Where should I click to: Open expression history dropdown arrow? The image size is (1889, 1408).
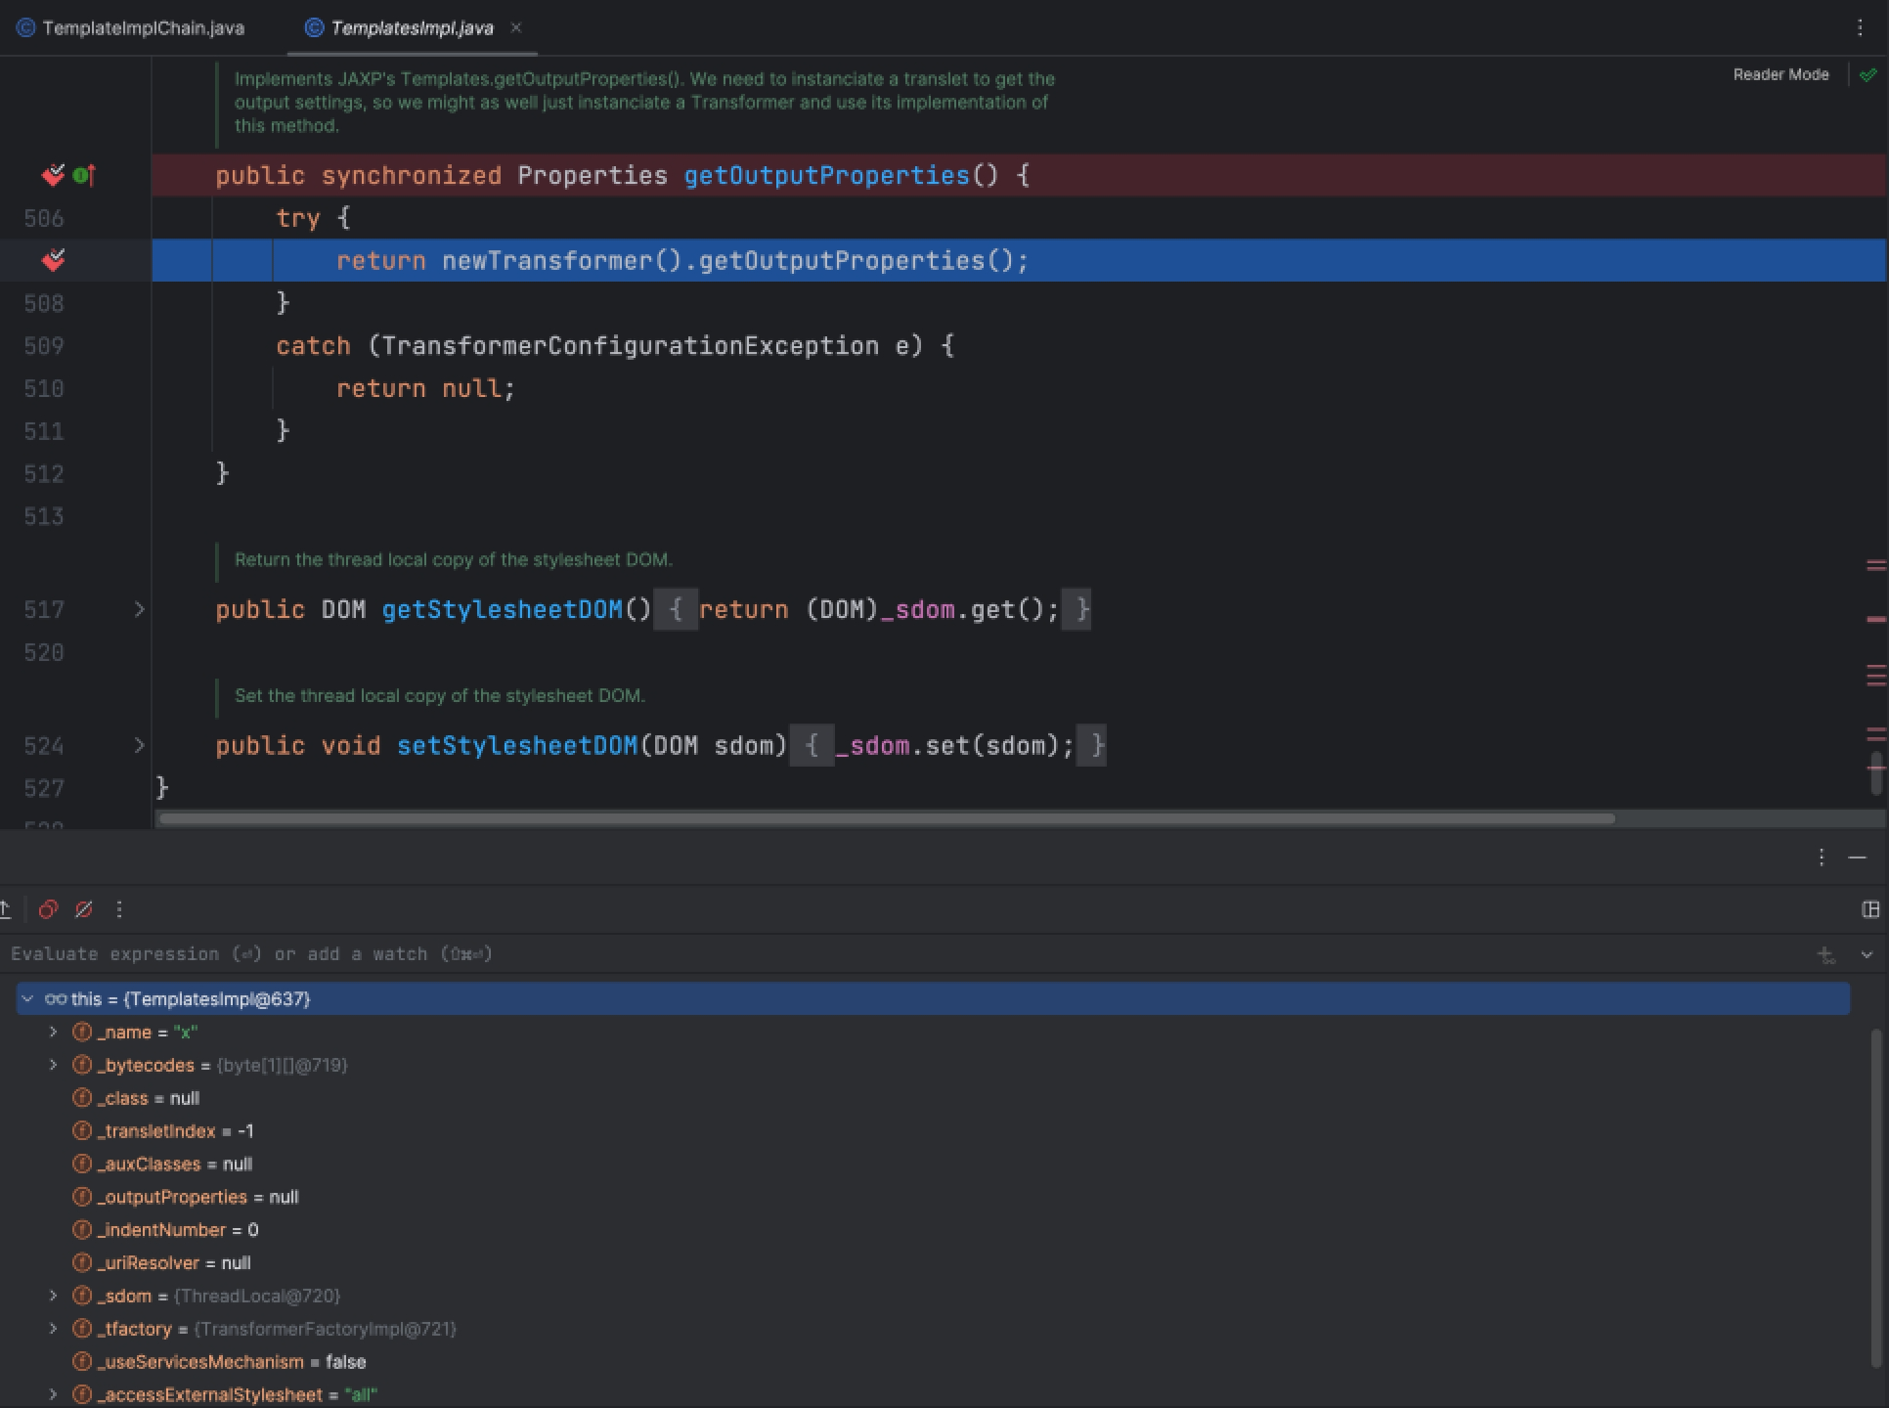click(1867, 955)
